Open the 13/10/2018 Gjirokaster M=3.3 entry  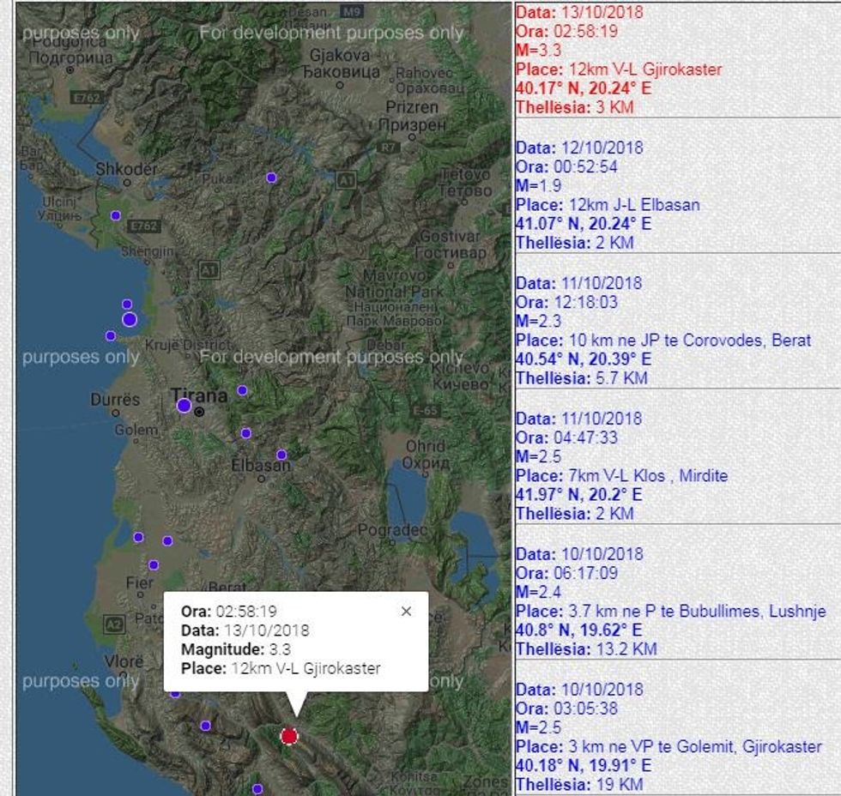(x=618, y=60)
